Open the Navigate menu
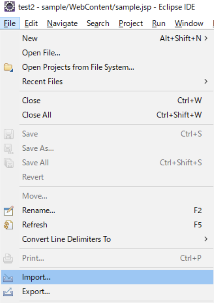The image size is (214, 303). coord(62,23)
